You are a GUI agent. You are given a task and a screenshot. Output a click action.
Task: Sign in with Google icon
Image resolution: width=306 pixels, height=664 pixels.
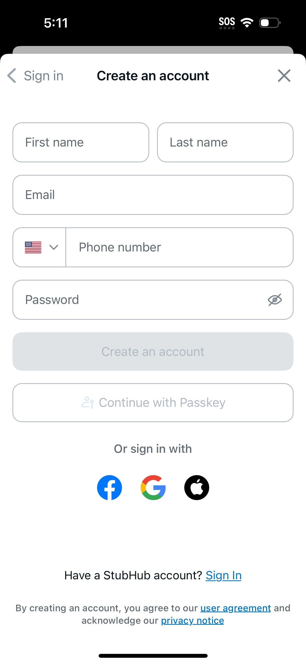pos(153,488)
